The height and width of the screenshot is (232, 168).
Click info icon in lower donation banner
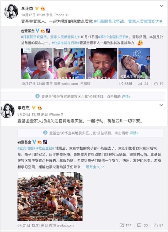[45, 133]
